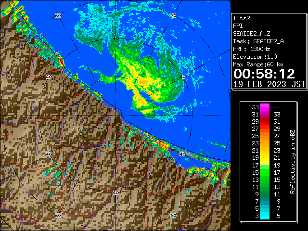Click the 'Max Range:60 km' line
The height and width of the screenshot is (231, 308).
(258, 64)
